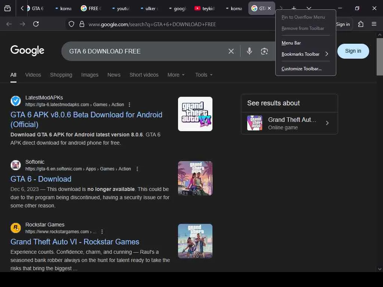Switch to the YouTube teykid tab
This screenshot has height=287, width=383.
205,8
